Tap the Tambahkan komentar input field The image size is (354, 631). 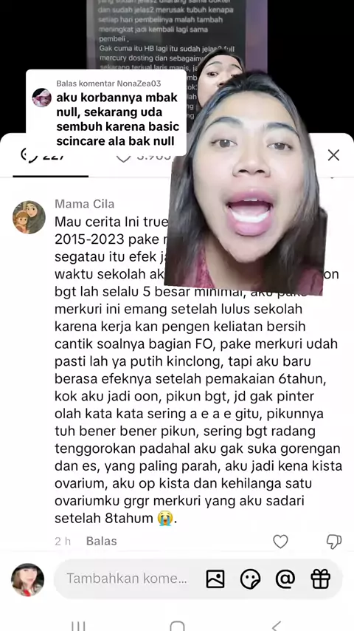[126, 579]
